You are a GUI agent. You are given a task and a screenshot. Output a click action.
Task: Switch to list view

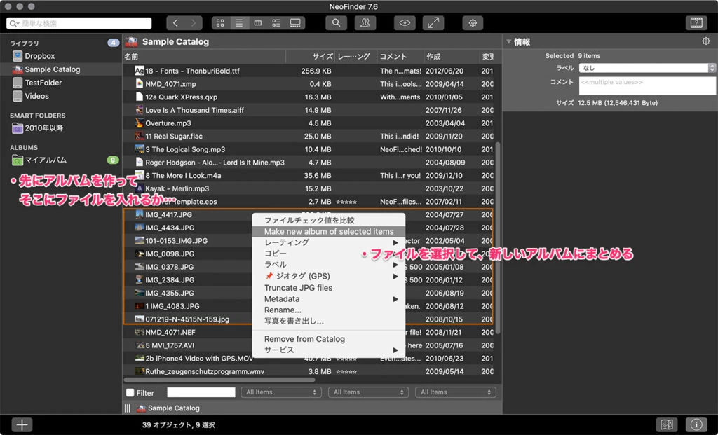tap(239, 23)
